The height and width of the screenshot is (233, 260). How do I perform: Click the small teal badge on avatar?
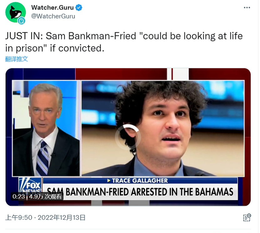point(22,21)
